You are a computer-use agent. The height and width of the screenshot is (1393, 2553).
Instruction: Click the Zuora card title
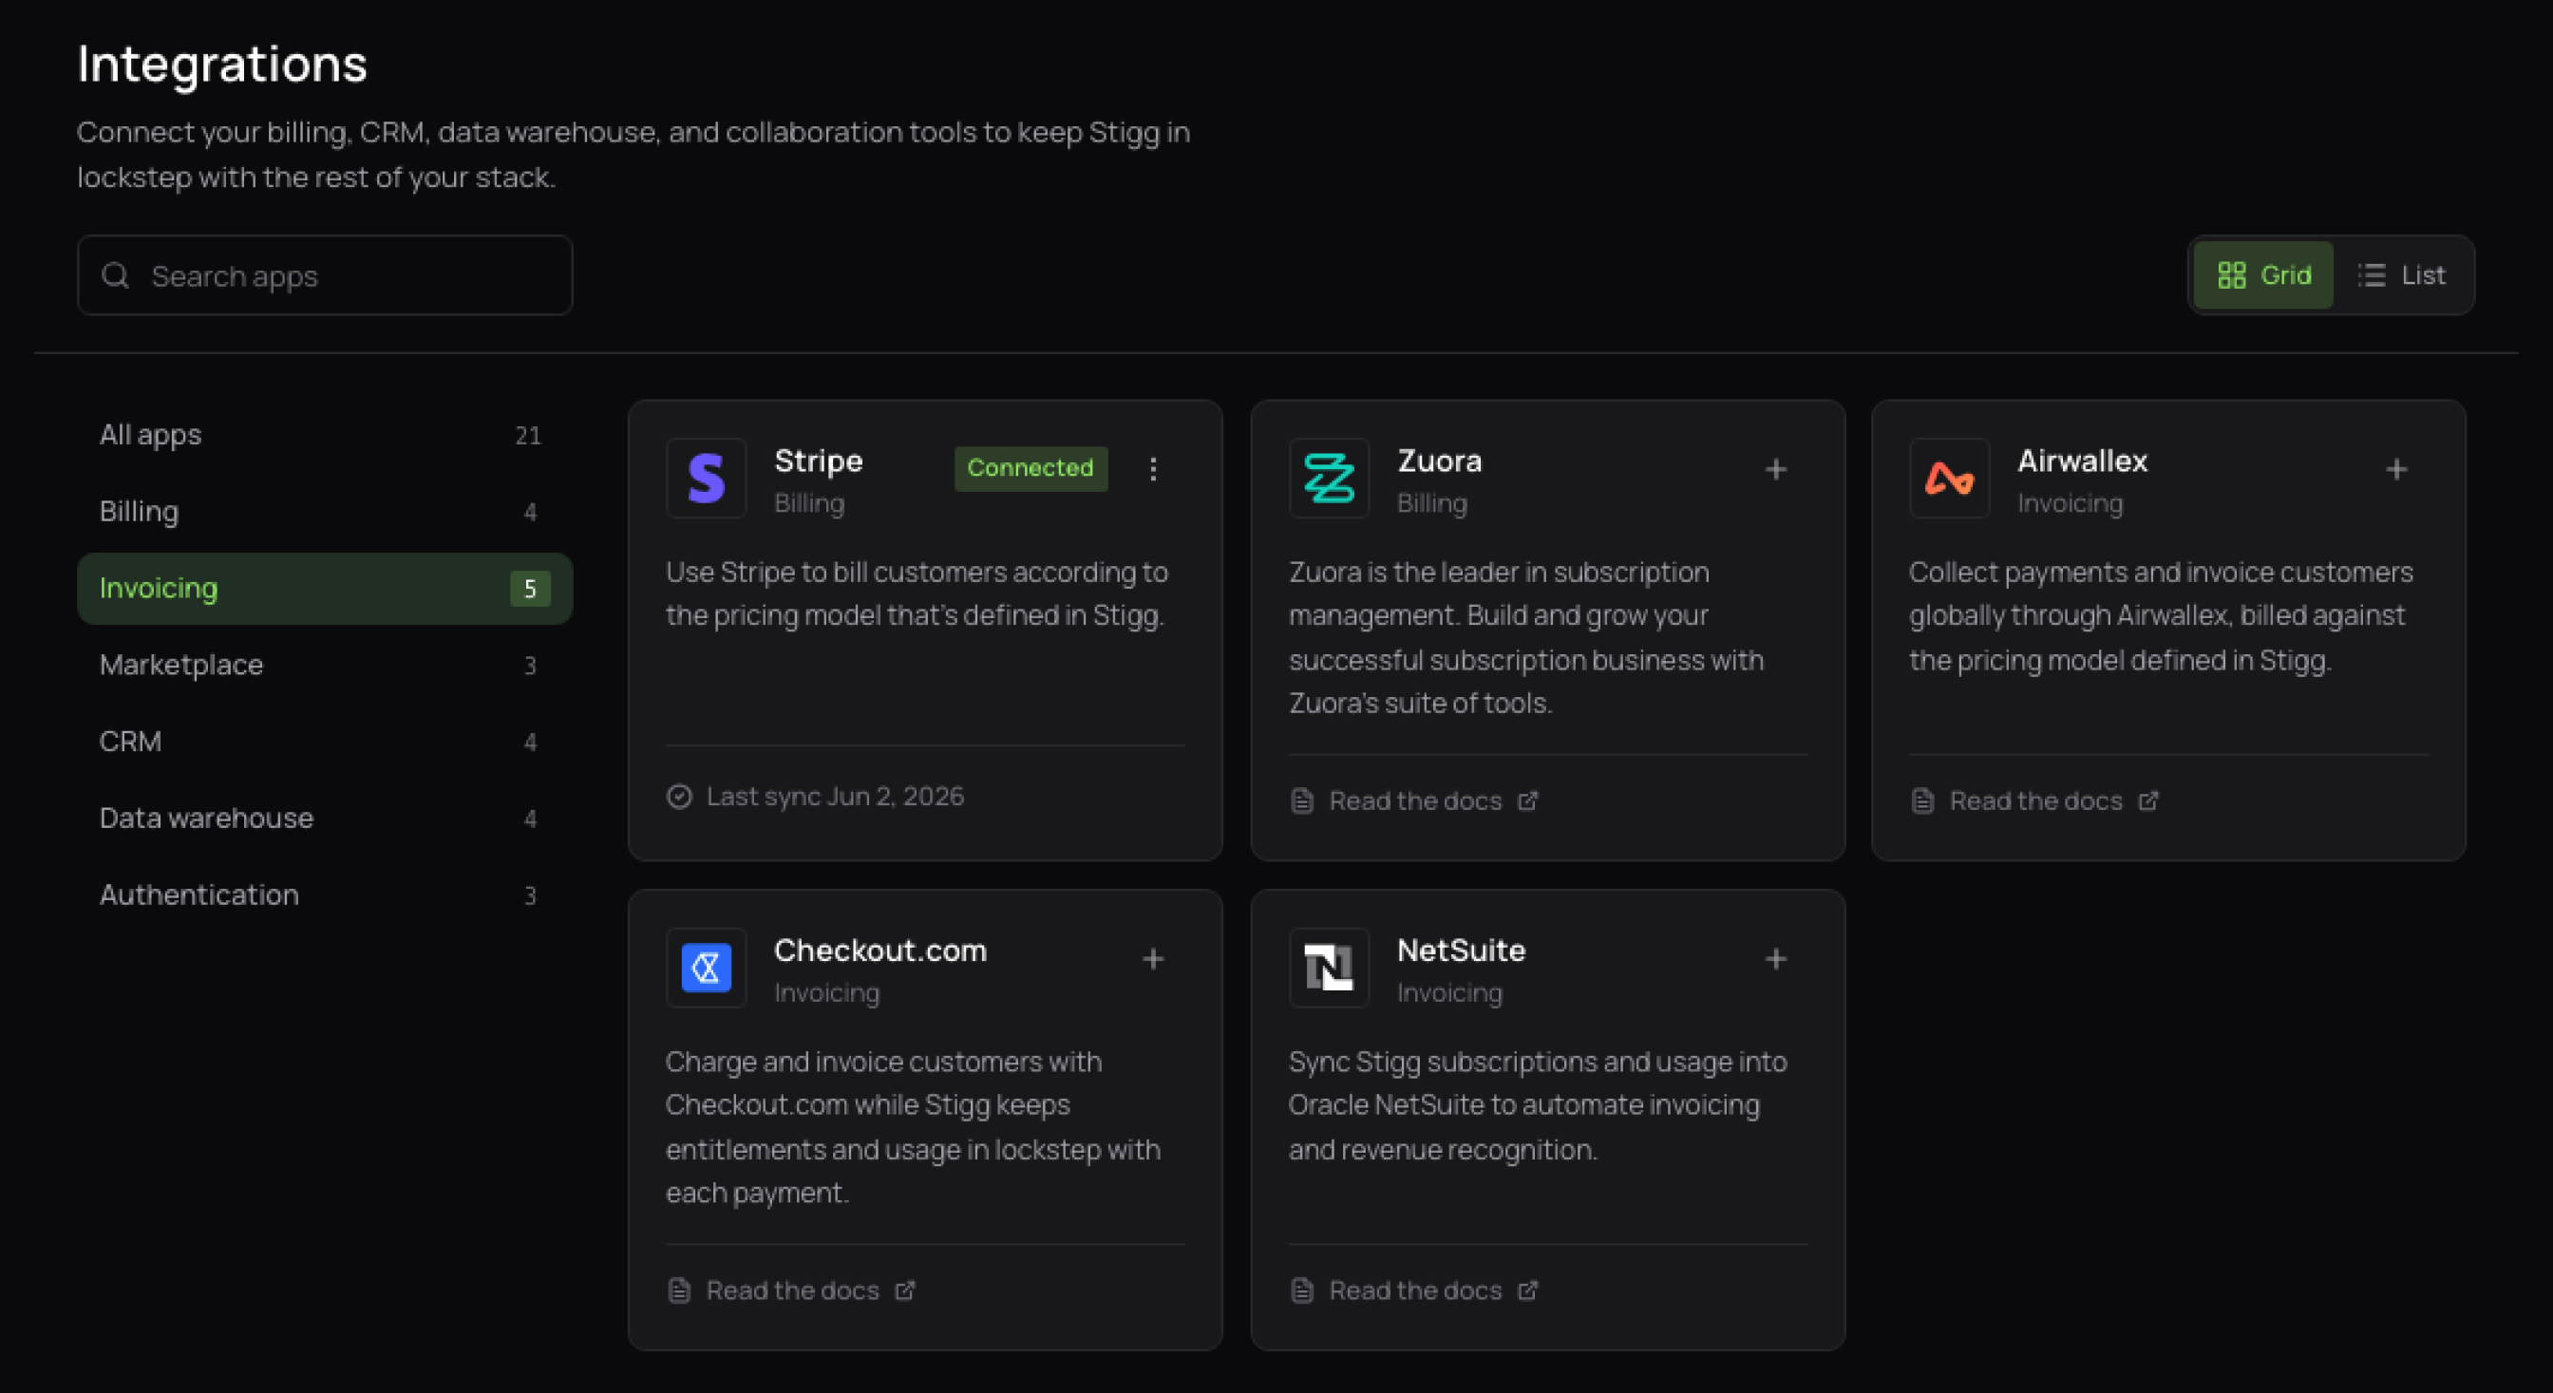coord(1439,461)
